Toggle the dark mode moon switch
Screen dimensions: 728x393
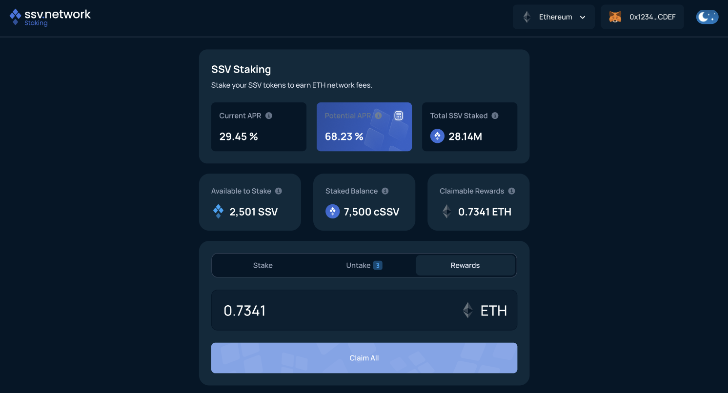tap(707, 17)
